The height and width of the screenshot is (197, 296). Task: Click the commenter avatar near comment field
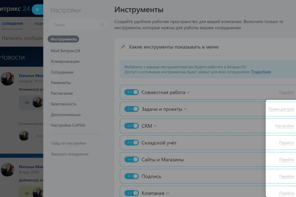24,136
